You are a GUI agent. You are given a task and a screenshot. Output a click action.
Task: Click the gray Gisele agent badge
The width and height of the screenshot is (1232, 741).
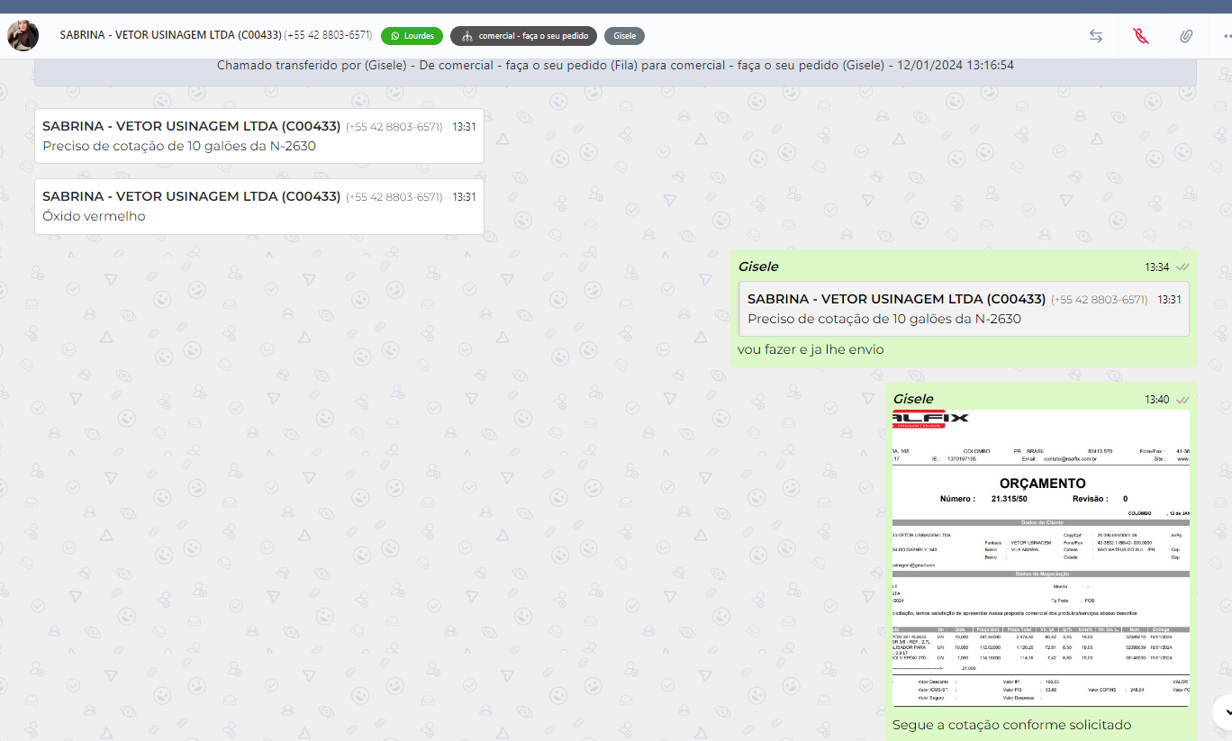(624, 36)
